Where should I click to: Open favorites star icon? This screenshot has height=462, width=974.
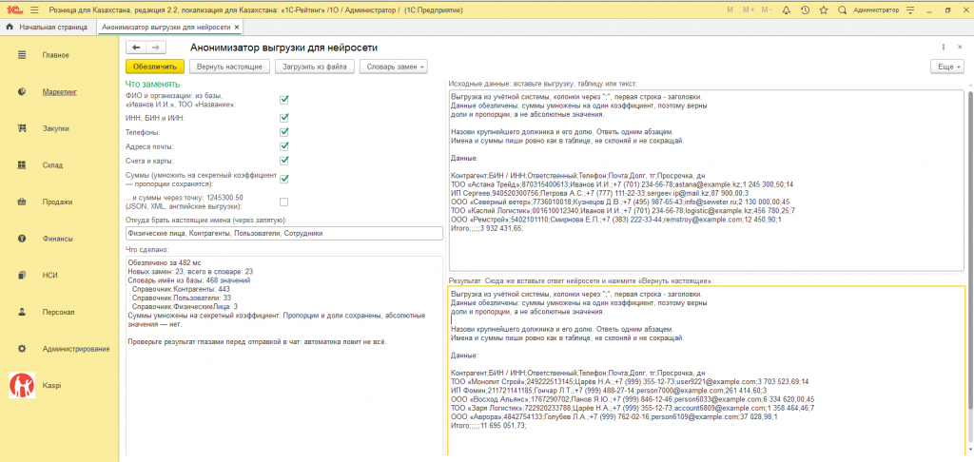coord(824,10)
